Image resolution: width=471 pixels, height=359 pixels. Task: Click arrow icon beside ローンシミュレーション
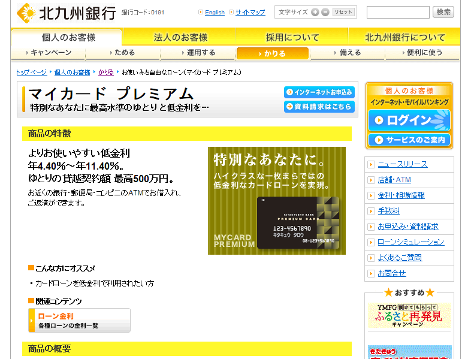(371, 242)
